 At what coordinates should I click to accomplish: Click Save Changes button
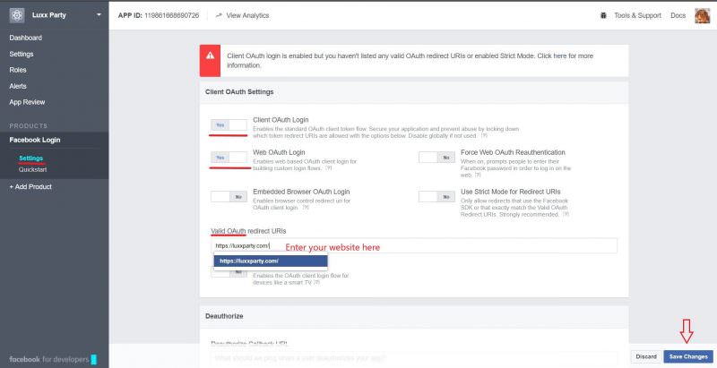[688, 356]
